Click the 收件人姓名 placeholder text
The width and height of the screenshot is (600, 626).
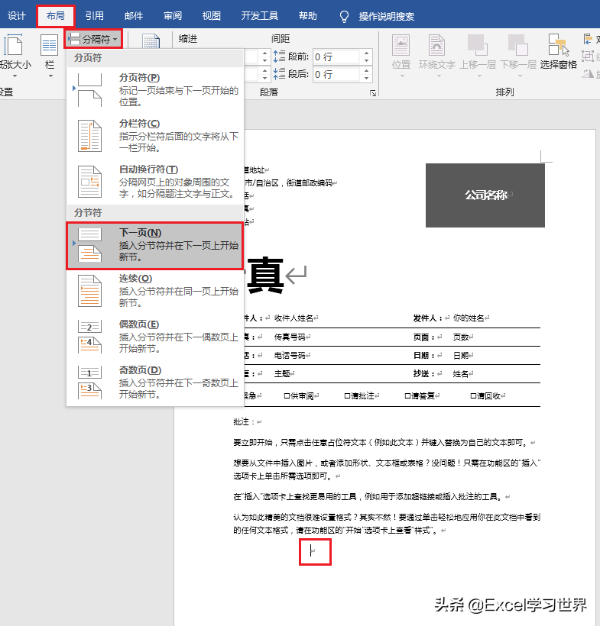click(294, 318)
